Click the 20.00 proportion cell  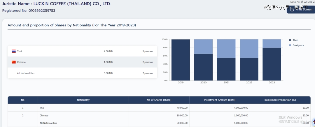[280, 115]
